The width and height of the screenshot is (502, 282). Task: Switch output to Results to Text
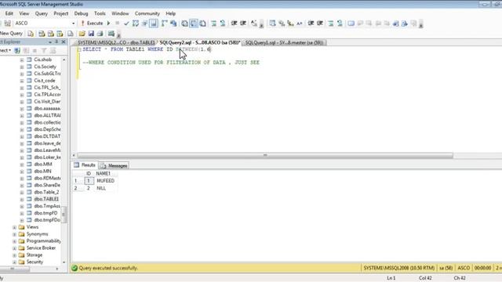tap(185, 23)
